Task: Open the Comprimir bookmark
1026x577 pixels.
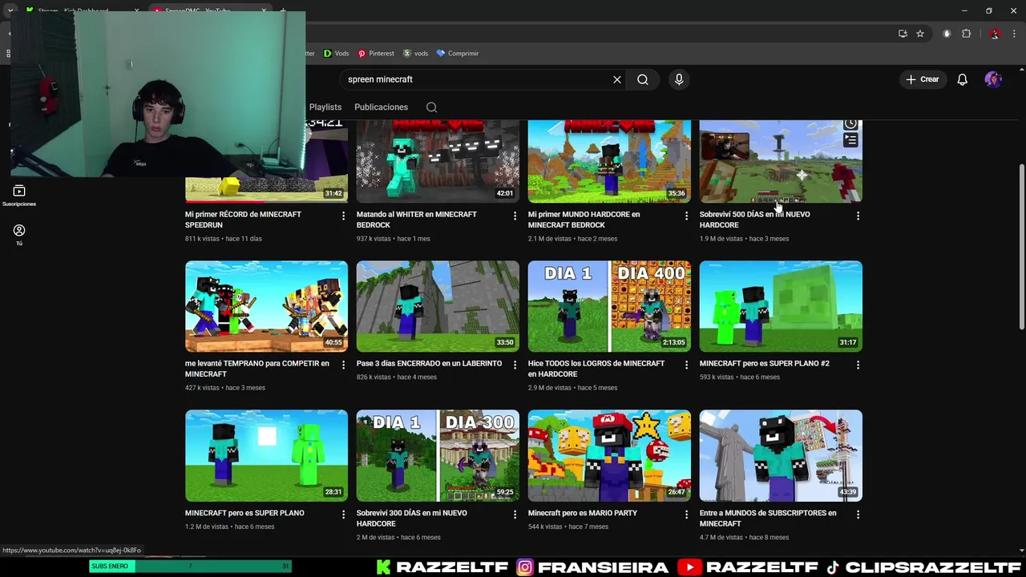Action: pyautogui.click(x=458, y=54)
